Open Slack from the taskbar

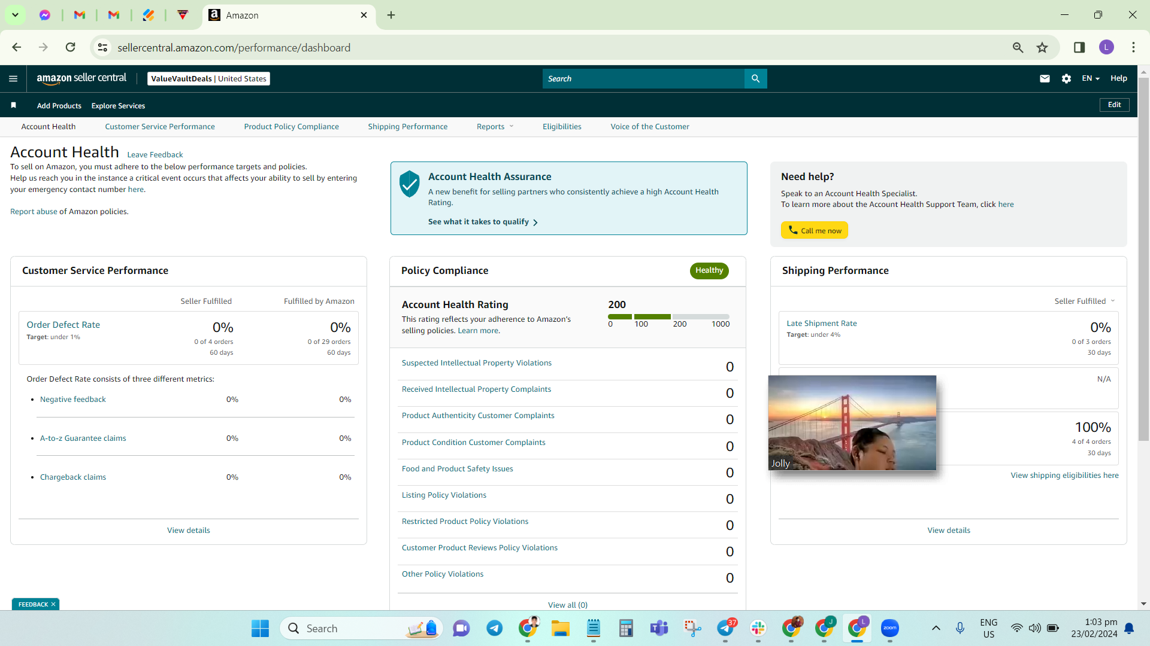point(758,628)
